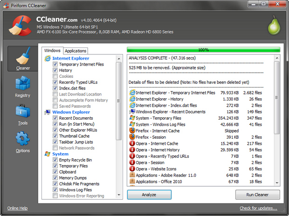The height and width of the screenshot is (216, 289).
Task: Click box icon of Office 2010 result
Action: coord(132,181)
